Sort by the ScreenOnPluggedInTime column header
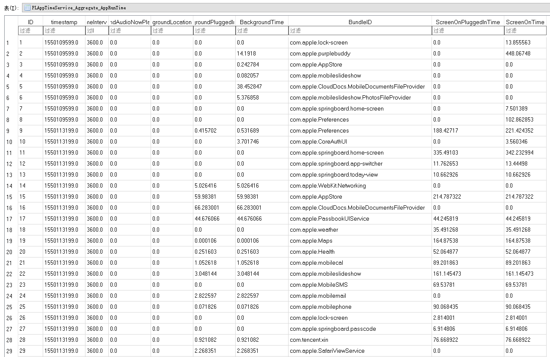 point(468,22)
